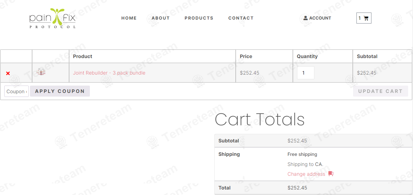The height and width of the screenshot is (195, 413).
Task: Open the Account link
Action: click(x=317, y=18)
